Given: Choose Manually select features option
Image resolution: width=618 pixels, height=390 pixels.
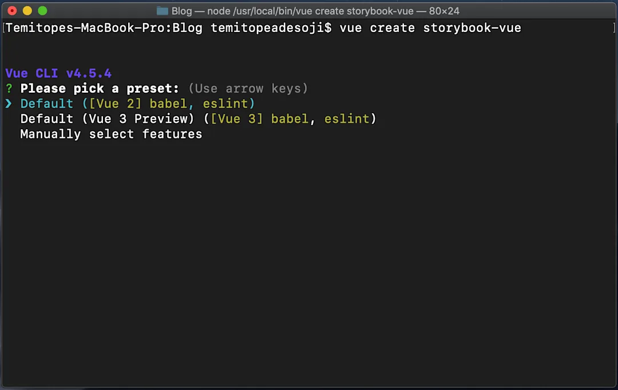Looking at the screenshot, I should click(111, 134).
